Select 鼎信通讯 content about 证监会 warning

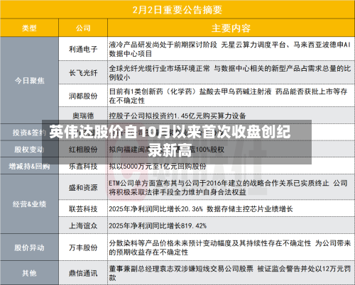(229, 273)
